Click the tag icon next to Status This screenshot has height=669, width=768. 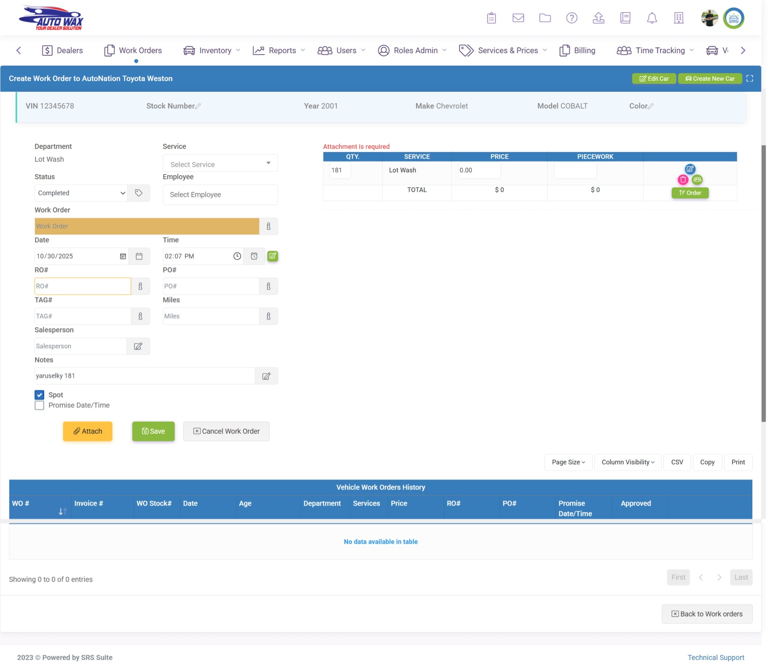(139, 193)
